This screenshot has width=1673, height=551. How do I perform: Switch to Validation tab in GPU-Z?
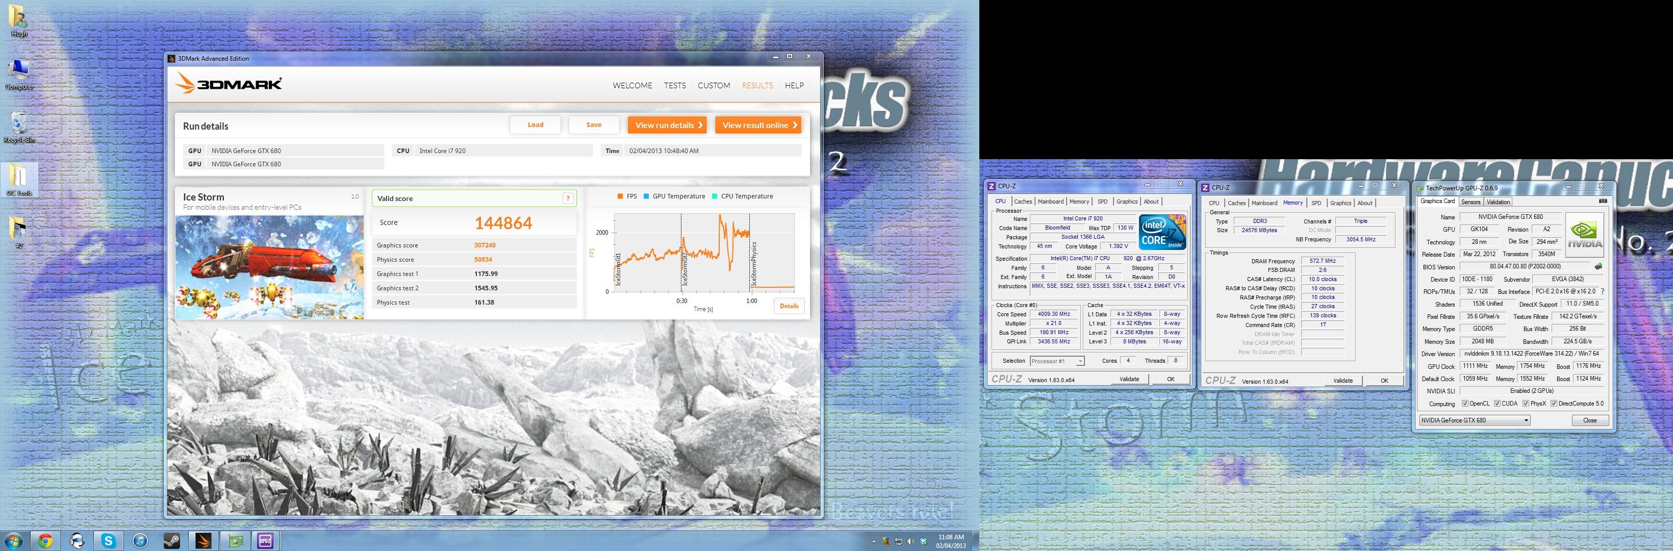[1498, 202]
